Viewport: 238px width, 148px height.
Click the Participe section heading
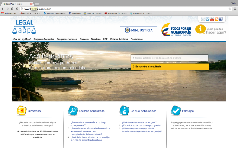(188, 111)
